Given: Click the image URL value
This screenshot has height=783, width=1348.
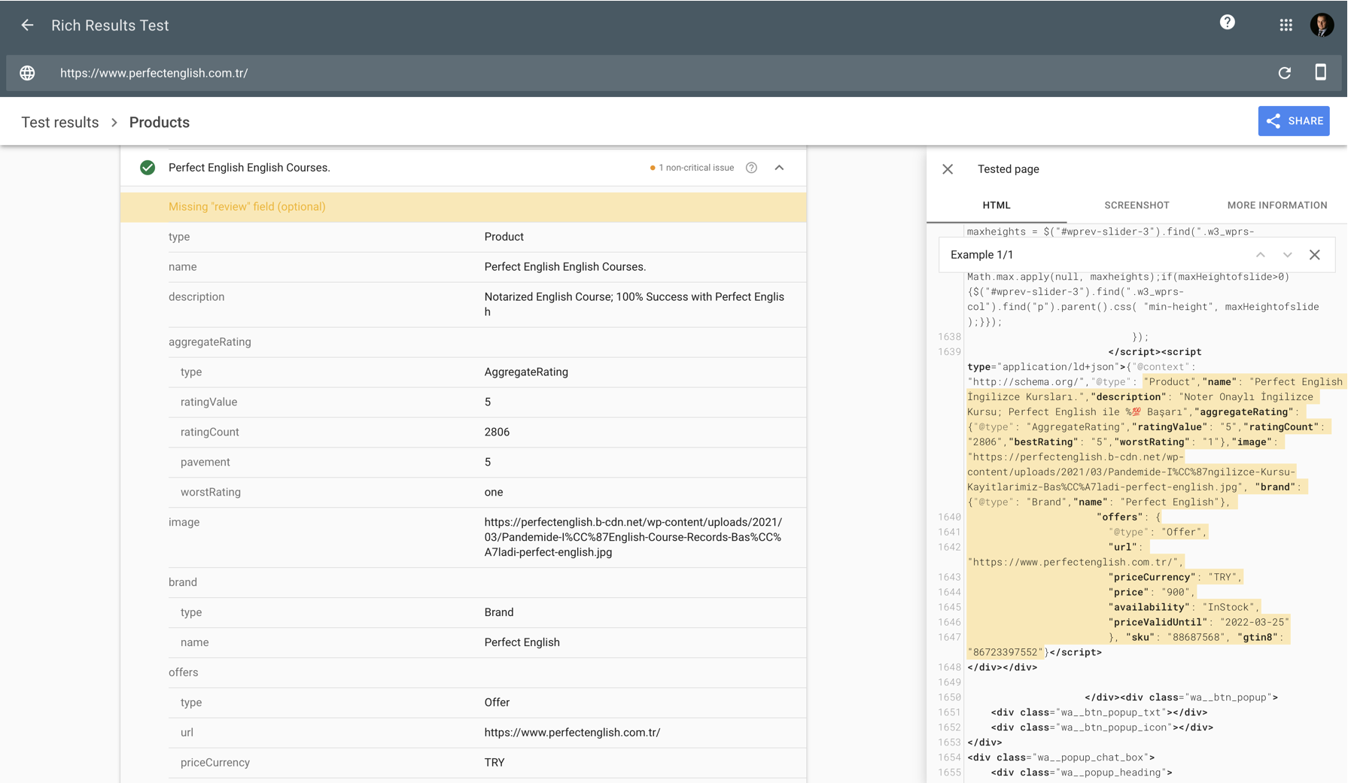Looking at the screenshot, I should (633, 537).
